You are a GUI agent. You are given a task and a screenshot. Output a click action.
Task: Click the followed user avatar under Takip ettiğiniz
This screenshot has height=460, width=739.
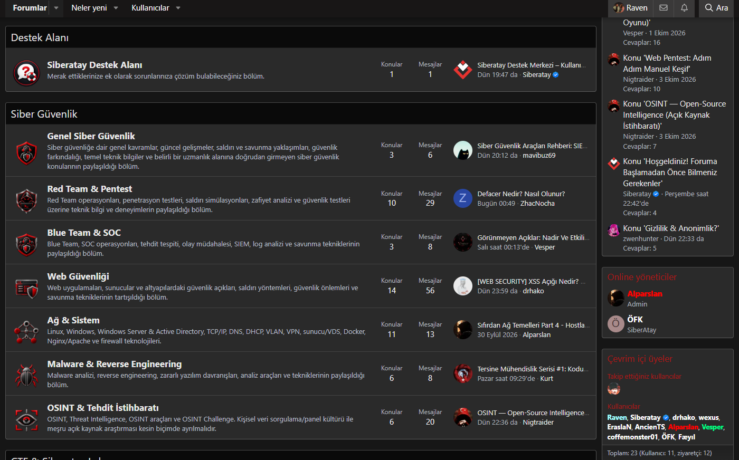[x=614, y=389]
